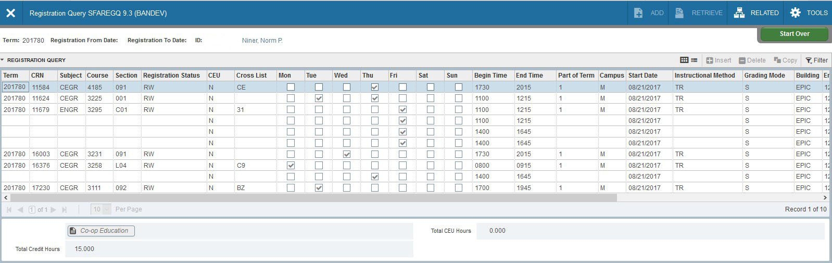Sort by the Begin Time column header
Viewport: 832px width, 263px height.
[490, 76]
